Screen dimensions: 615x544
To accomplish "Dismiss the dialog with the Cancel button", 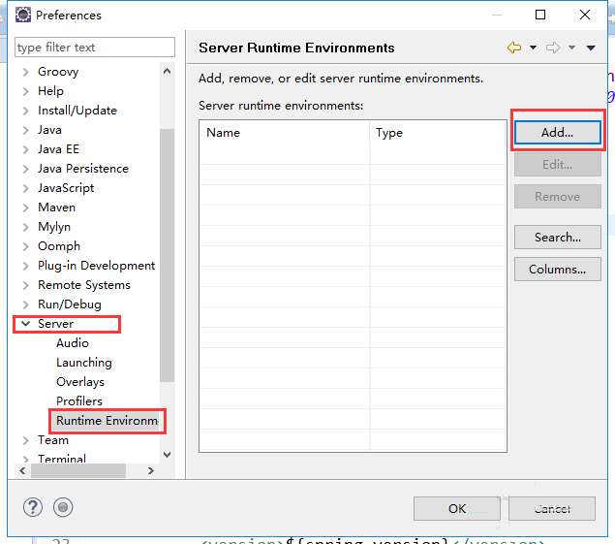I will coord(552,509).
